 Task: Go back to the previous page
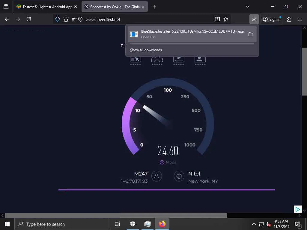pos(7,19)
